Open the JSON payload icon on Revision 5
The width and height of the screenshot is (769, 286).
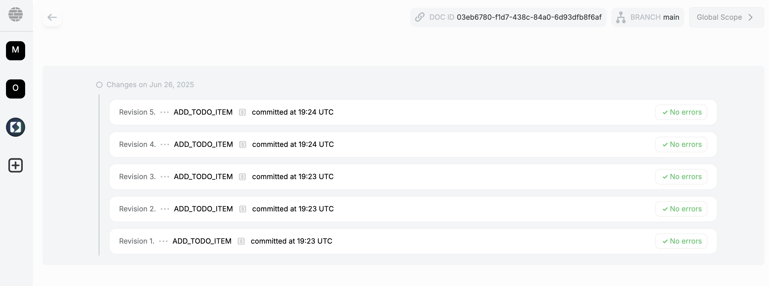(x=242, y=112)
